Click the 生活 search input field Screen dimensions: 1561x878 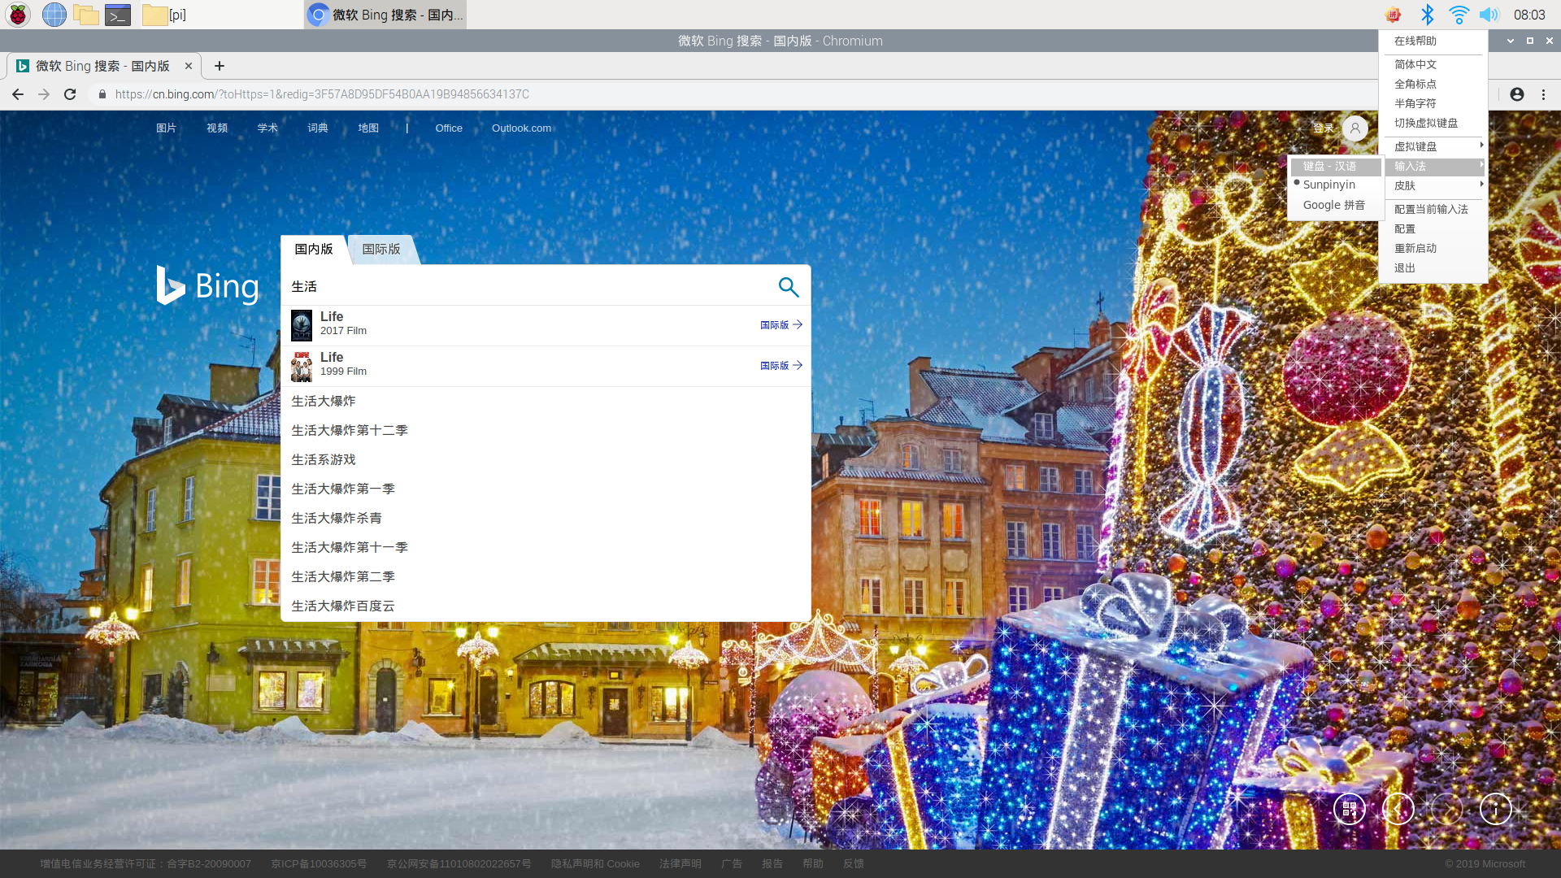[x=520, y=286]
